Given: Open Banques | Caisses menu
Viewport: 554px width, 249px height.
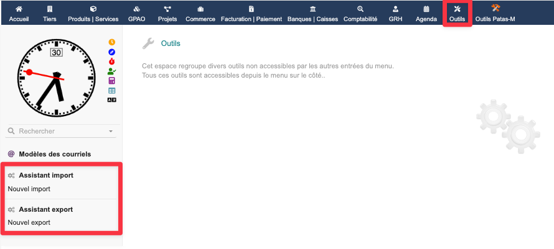Looking at the screenshot, I should pyautogui.click(x=312, y=14).
